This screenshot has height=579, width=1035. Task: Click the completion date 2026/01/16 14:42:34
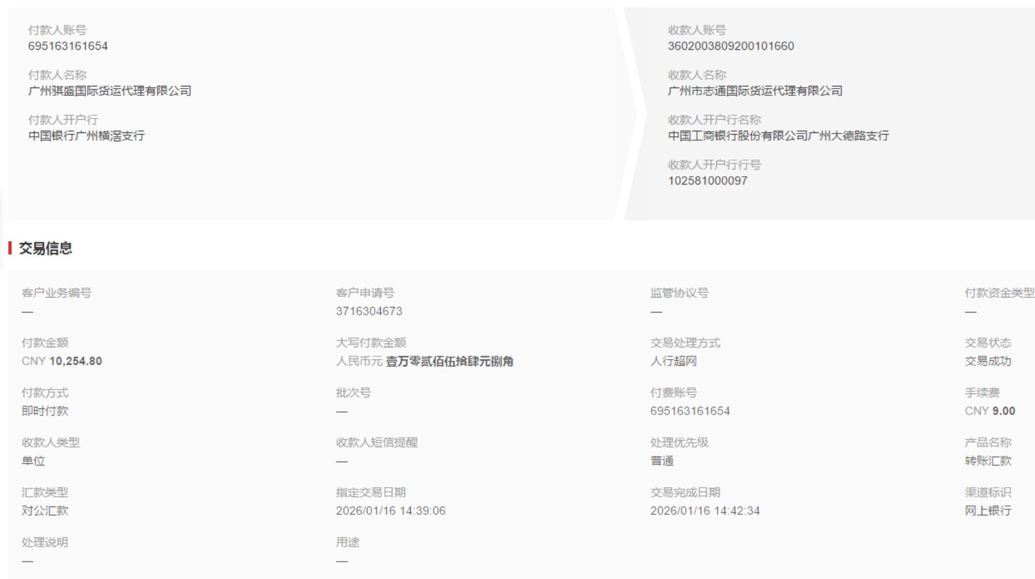pyautogui.click(x=705, y=511)
